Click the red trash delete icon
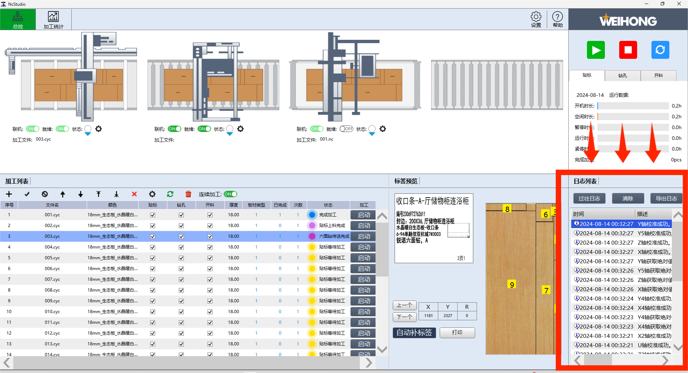Viewport: 688px width, 373px height. click(188, 194)
